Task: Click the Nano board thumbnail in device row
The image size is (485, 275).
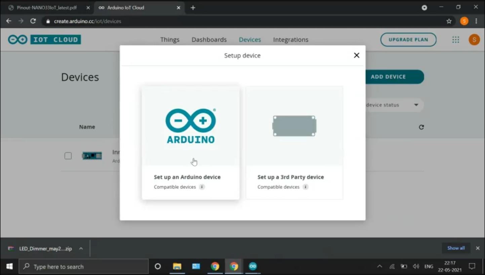Action: pos(92,156)
